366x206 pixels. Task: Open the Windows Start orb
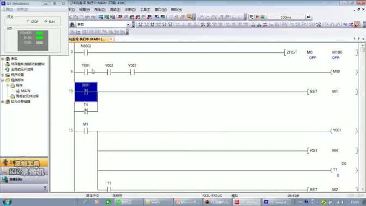7,202
